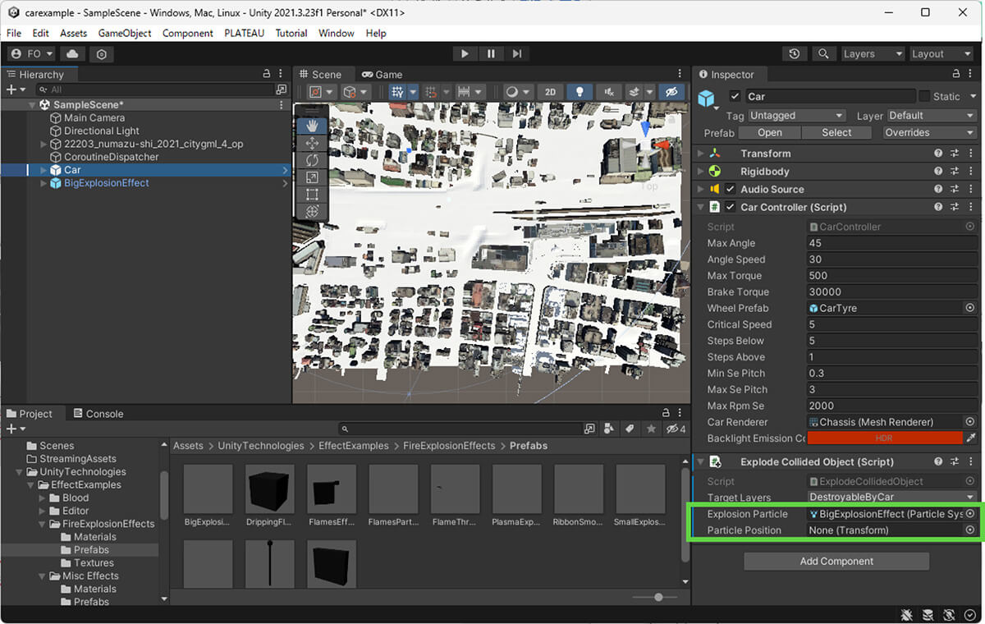The width and height of the screenshot is (985, 624).
Task: Open the PLATEAU menu
Action: tap(244, 33)
